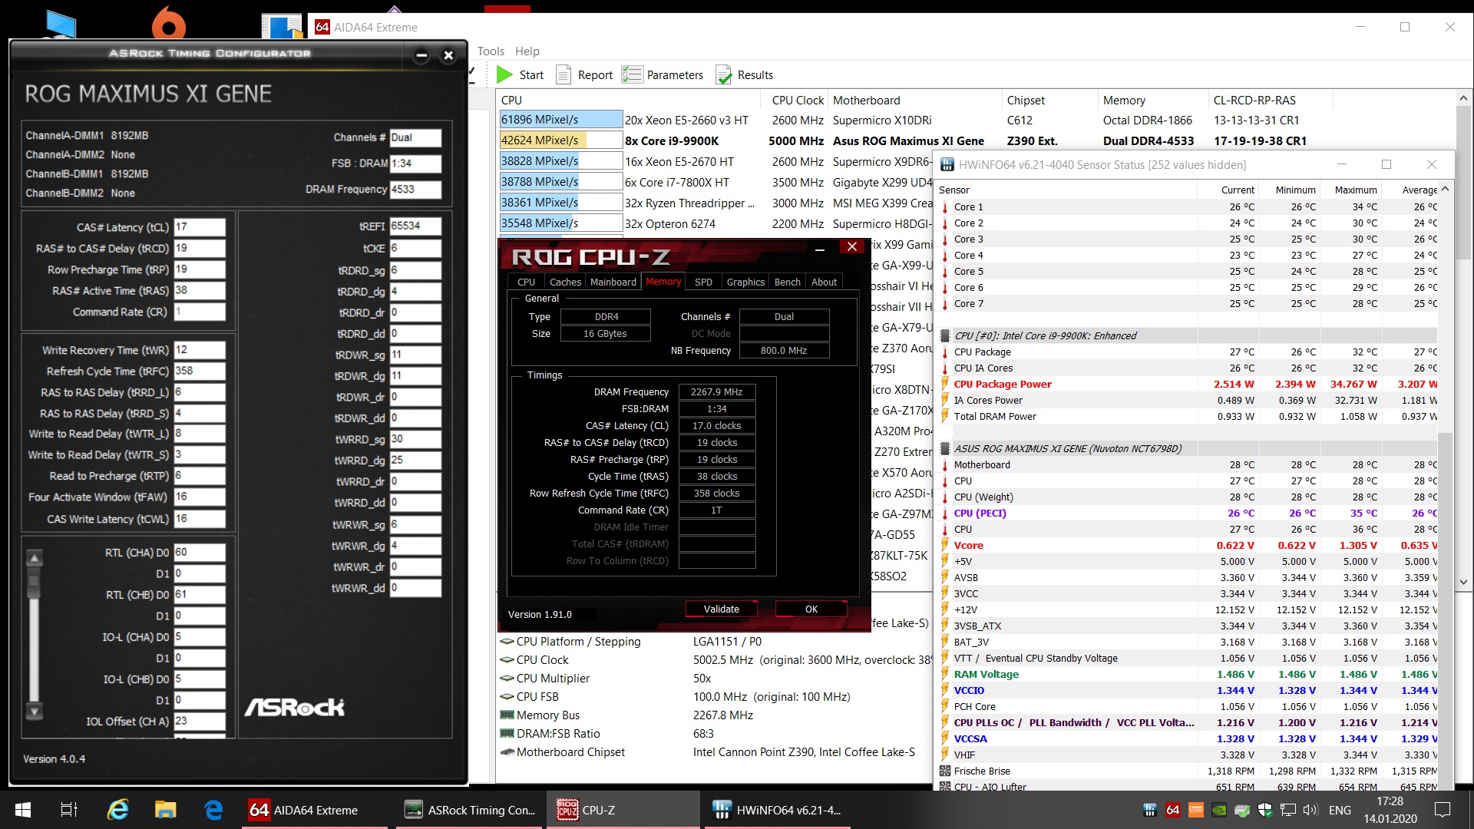
Task: Open the Tools menu in AIDA64
Action: click(x=491, y=51)
